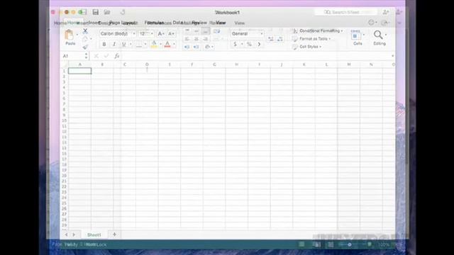Screen dimensions: 454x255
Task: Click the Share person icon in title bar
Action: point(386,12)
